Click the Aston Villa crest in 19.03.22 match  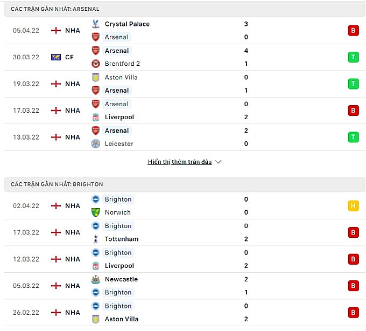tap(96, 77)
